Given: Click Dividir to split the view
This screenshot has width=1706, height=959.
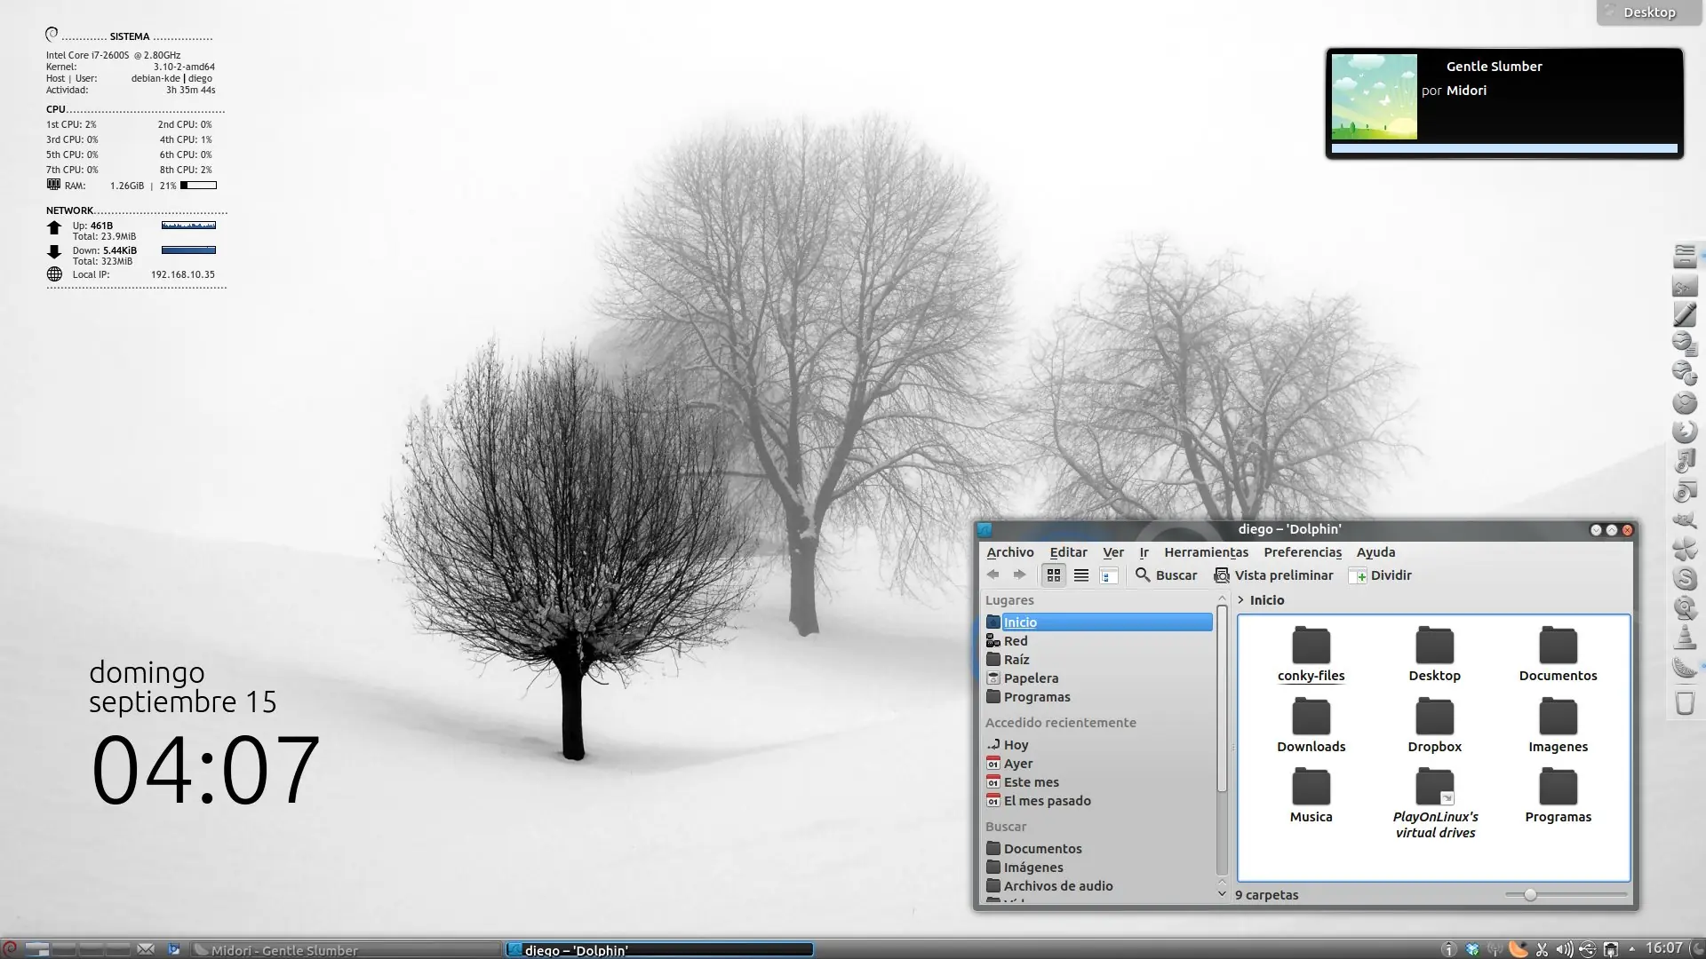Looking at the screenshot, I should click(1381, 575).
